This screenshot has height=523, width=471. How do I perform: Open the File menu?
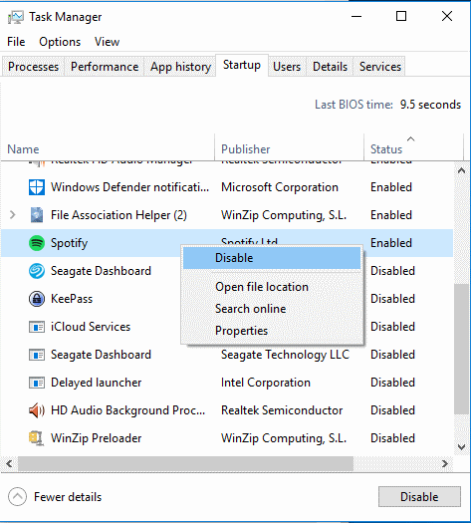click(16, 42)
